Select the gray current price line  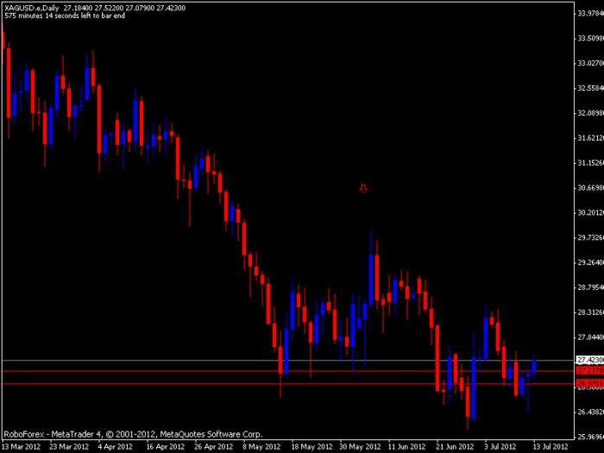coord(287,361)
